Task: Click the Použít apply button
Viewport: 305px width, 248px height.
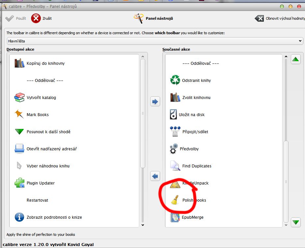Action: (x=15, y=18)
